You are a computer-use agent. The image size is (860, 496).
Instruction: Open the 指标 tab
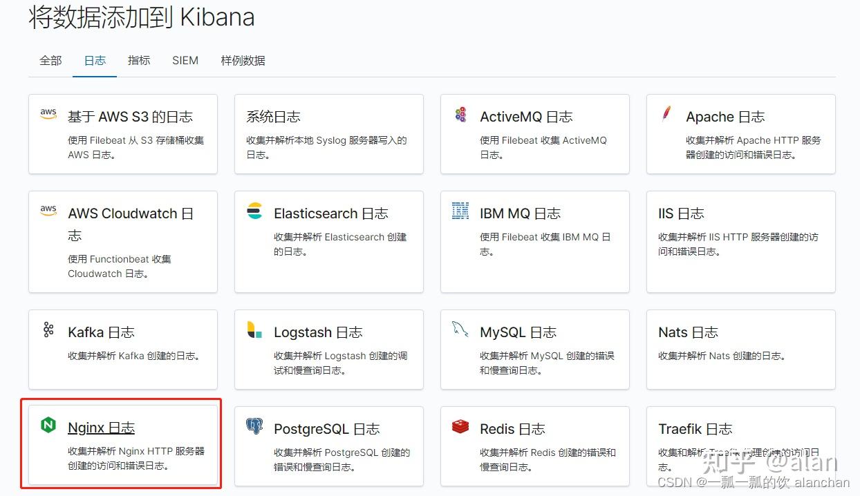tap(139, 61)
